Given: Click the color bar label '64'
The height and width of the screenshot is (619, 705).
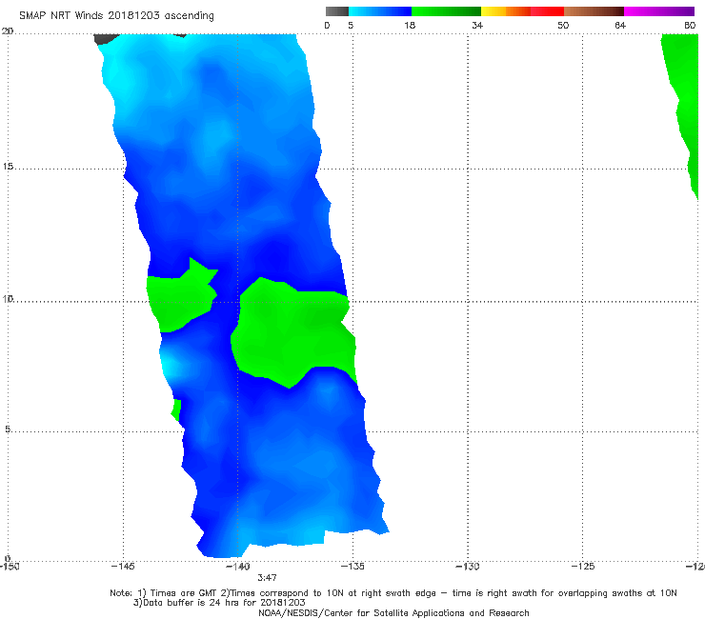Looking at the screenshot, I should click(620, 25).
